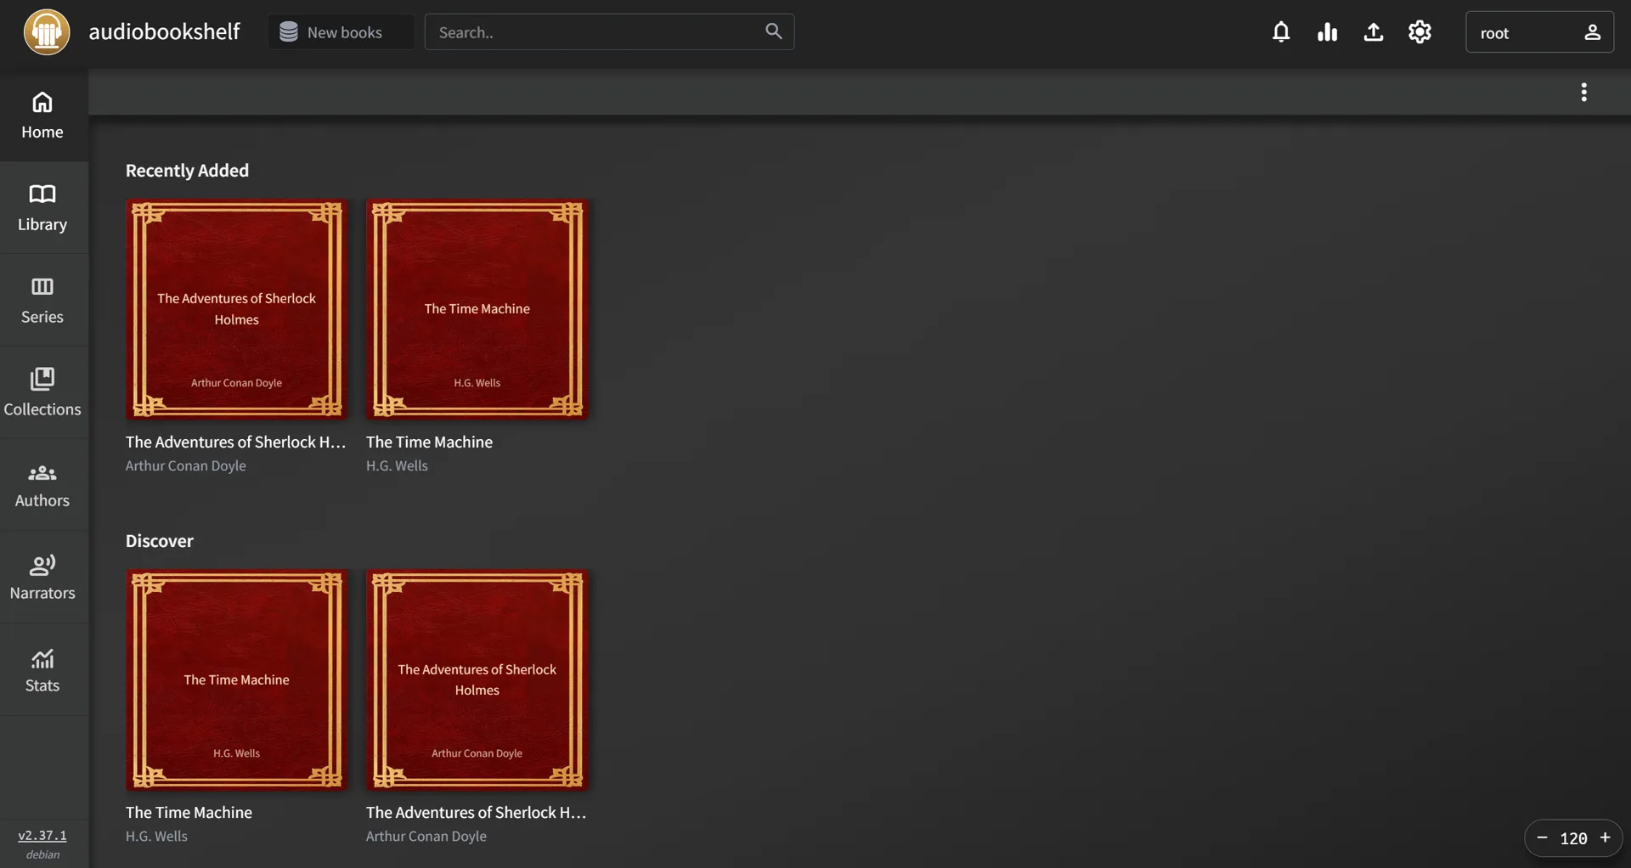Open the root user account button
1631x868 pixels.
[x=1539, y=32]
